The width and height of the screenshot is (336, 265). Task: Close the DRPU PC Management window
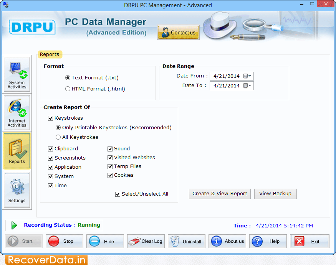pos(326,4)
